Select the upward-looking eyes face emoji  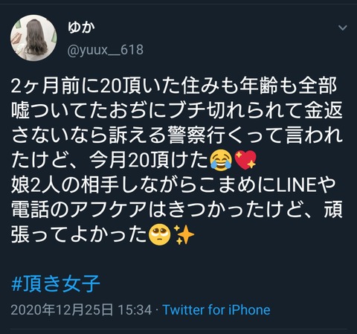point(160,234)
